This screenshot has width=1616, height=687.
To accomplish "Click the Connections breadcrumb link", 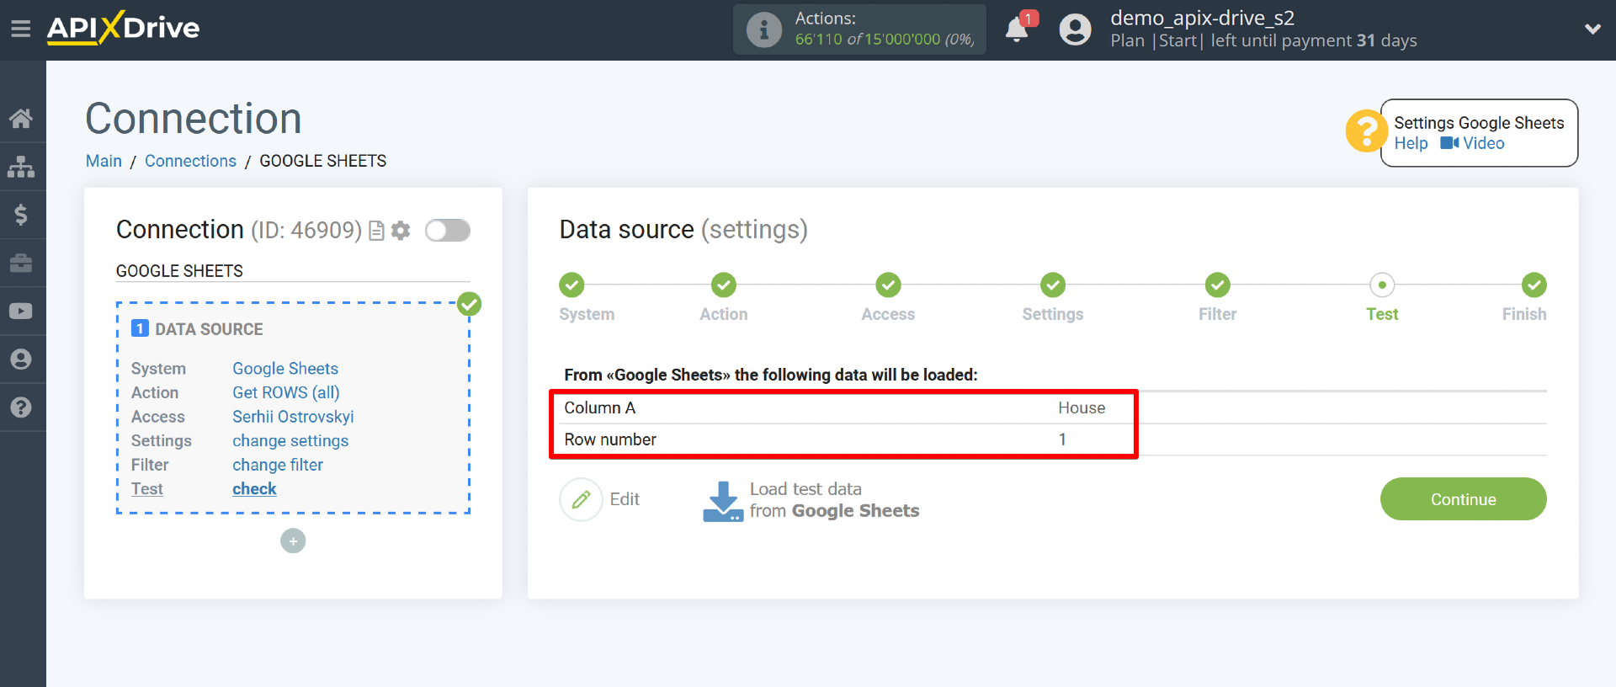I will click(x=190, y=161).
